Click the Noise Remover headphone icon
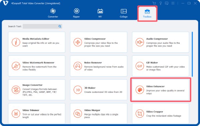The width and height of the screenshot is (200, 126). point(78,66)
